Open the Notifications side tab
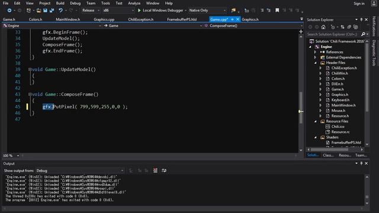This screenshot has width=379, height=213. pos(374,26)
